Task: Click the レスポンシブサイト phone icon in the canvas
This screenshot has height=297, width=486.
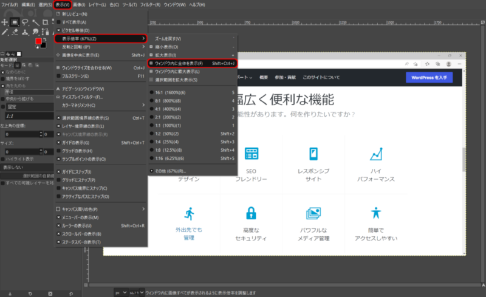Action: point(313,154)
